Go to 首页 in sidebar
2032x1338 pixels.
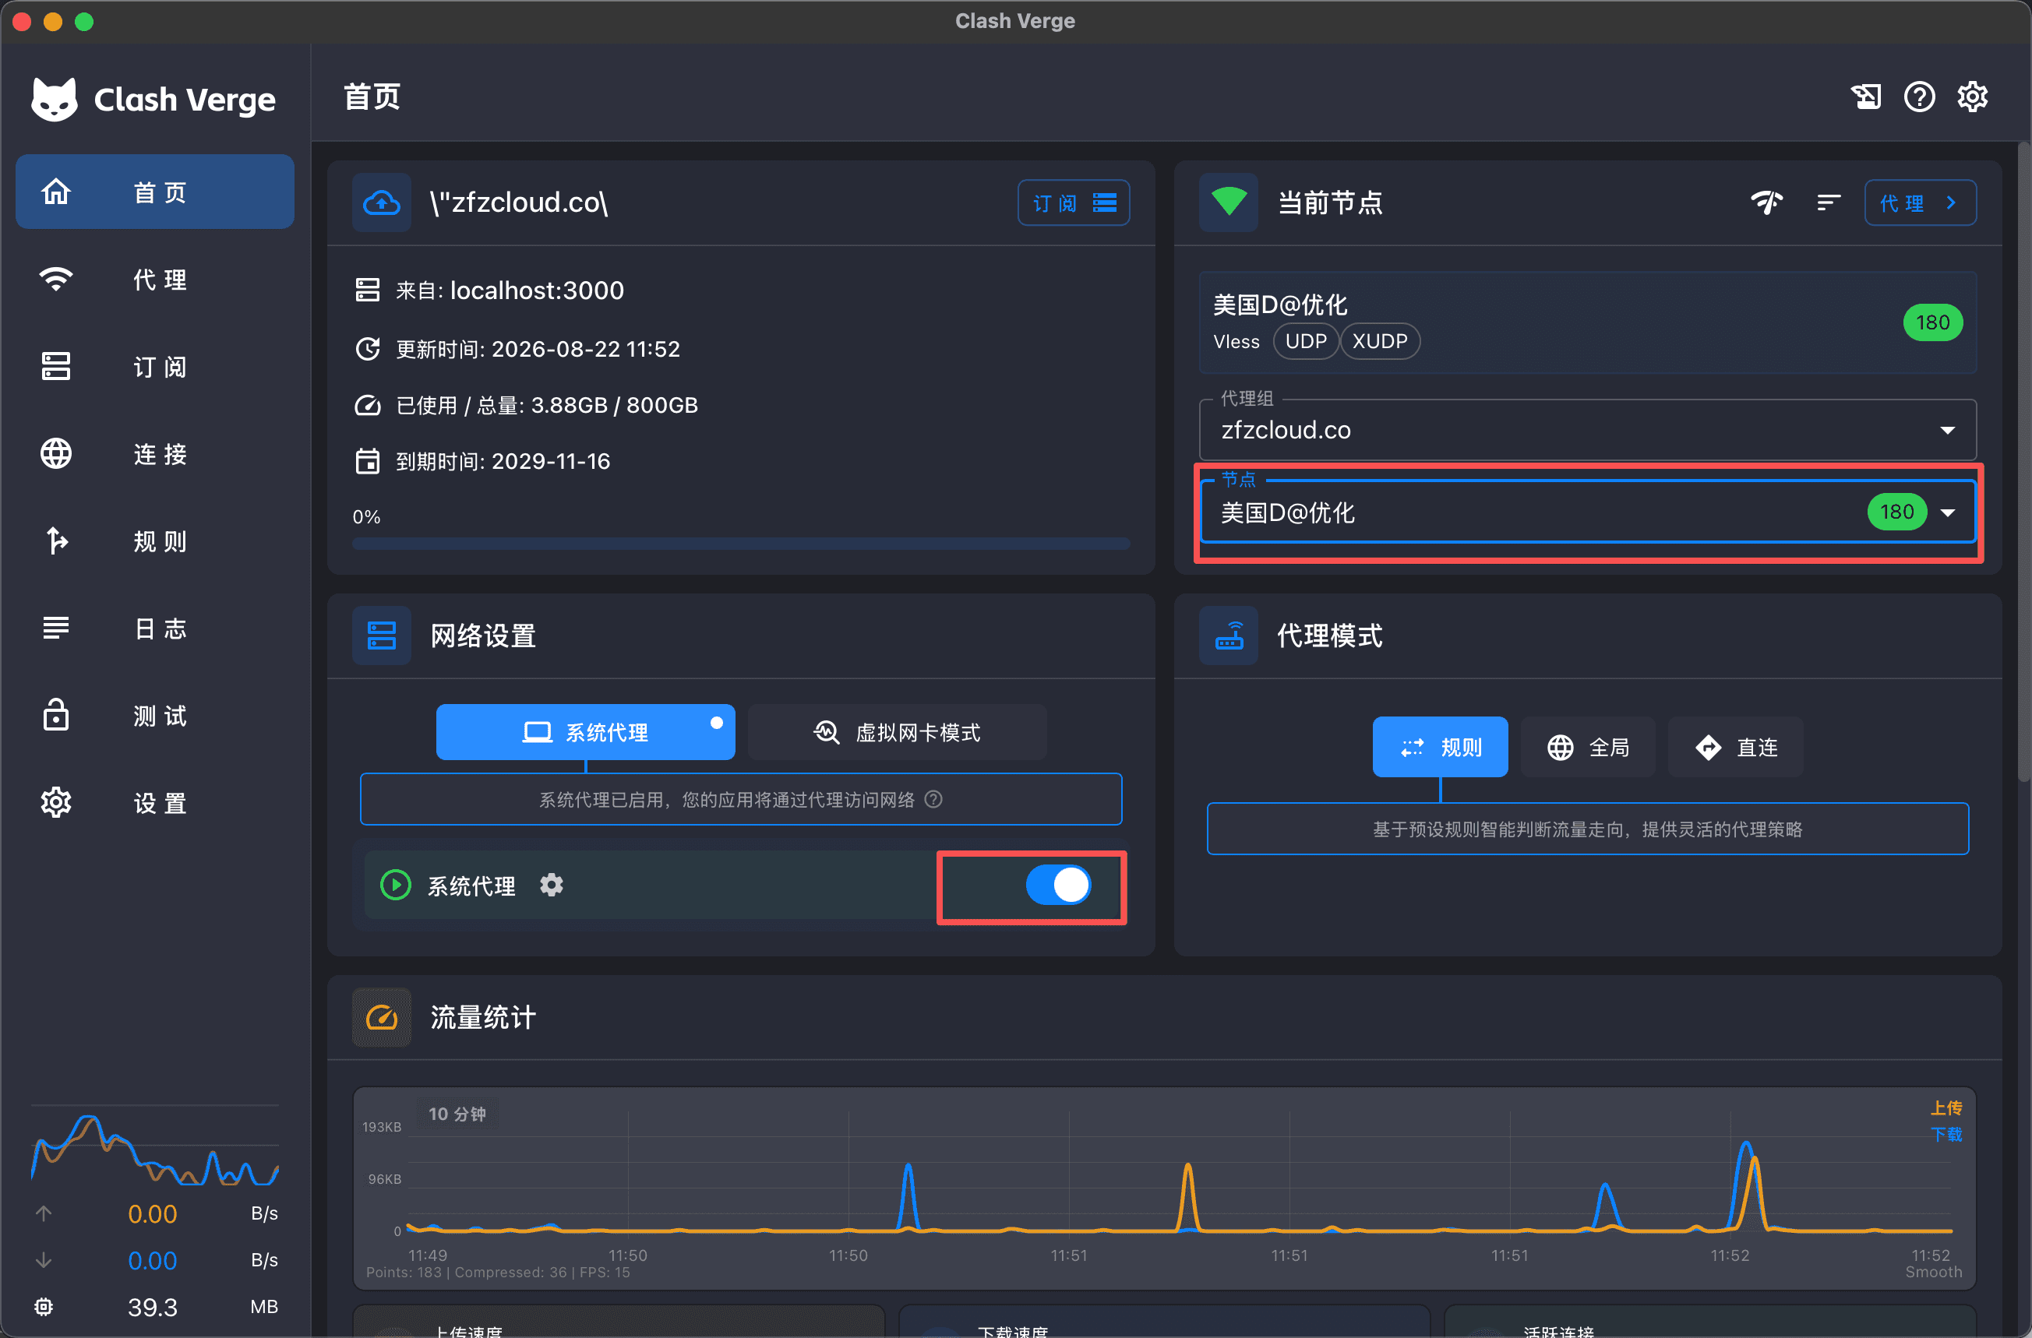point(154,192)
